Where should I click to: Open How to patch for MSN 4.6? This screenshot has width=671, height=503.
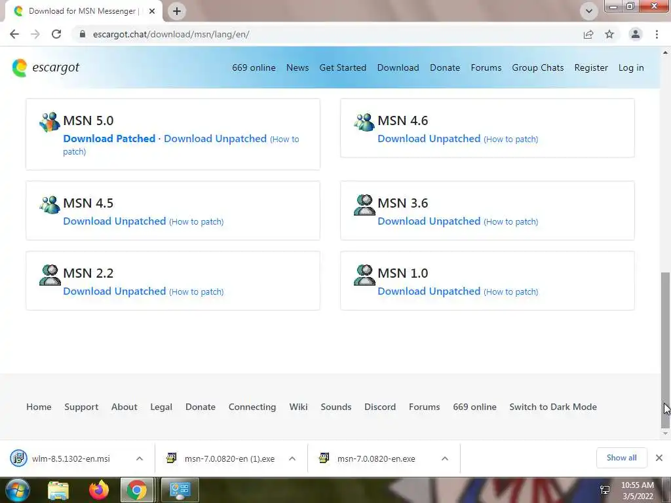point(511,140)
